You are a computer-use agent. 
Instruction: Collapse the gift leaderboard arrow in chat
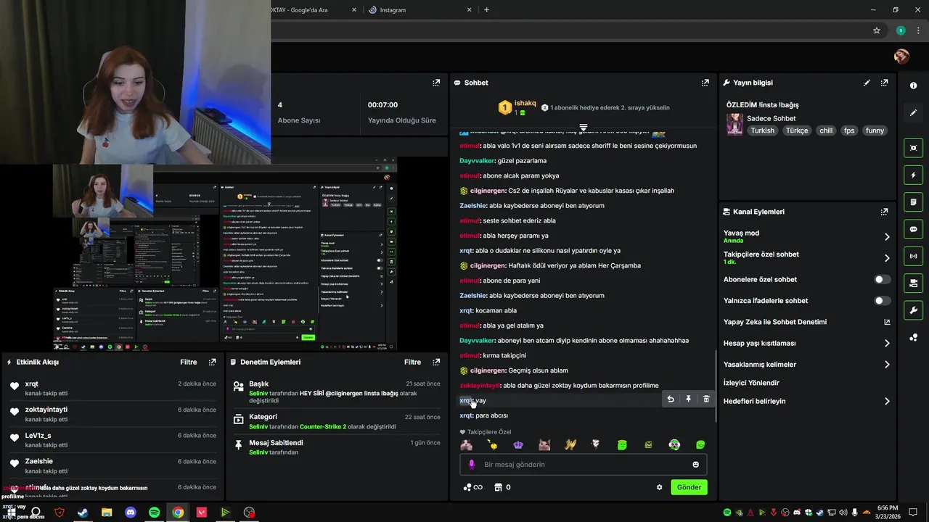(x=583, y=127)
